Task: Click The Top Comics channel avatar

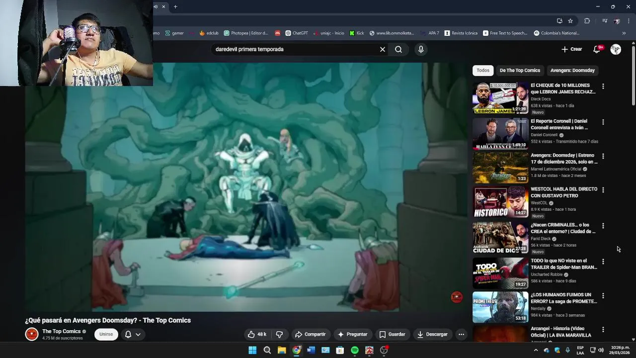Action: coord(32,334)
